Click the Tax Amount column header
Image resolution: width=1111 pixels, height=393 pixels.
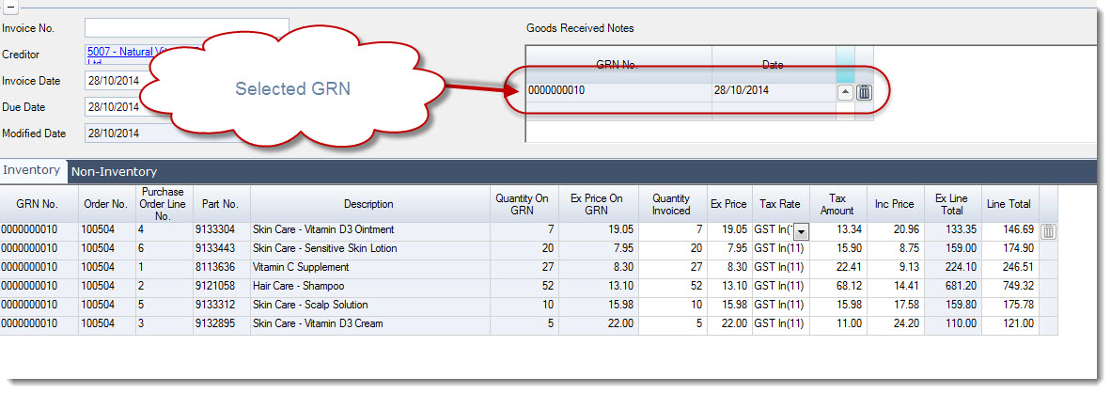click(x=837, y=204)
